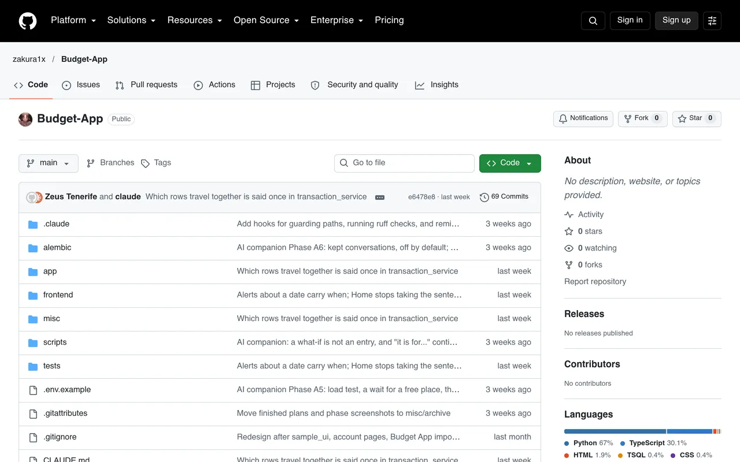Open the Security and quality tab

point(354,85)
